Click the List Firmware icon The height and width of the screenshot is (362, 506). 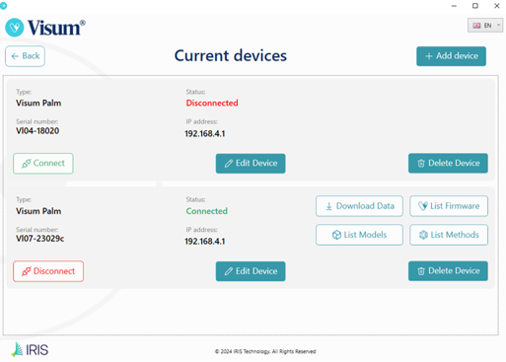423,206
